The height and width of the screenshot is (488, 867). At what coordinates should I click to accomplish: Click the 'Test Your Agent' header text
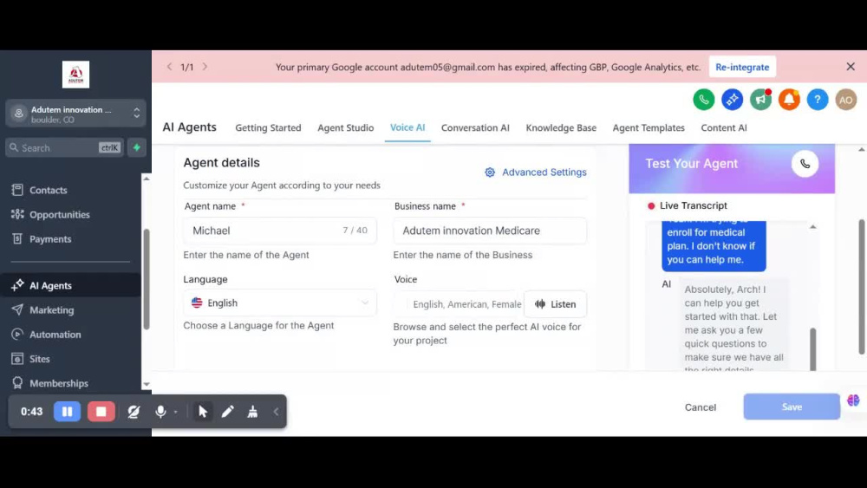[691, 164]
